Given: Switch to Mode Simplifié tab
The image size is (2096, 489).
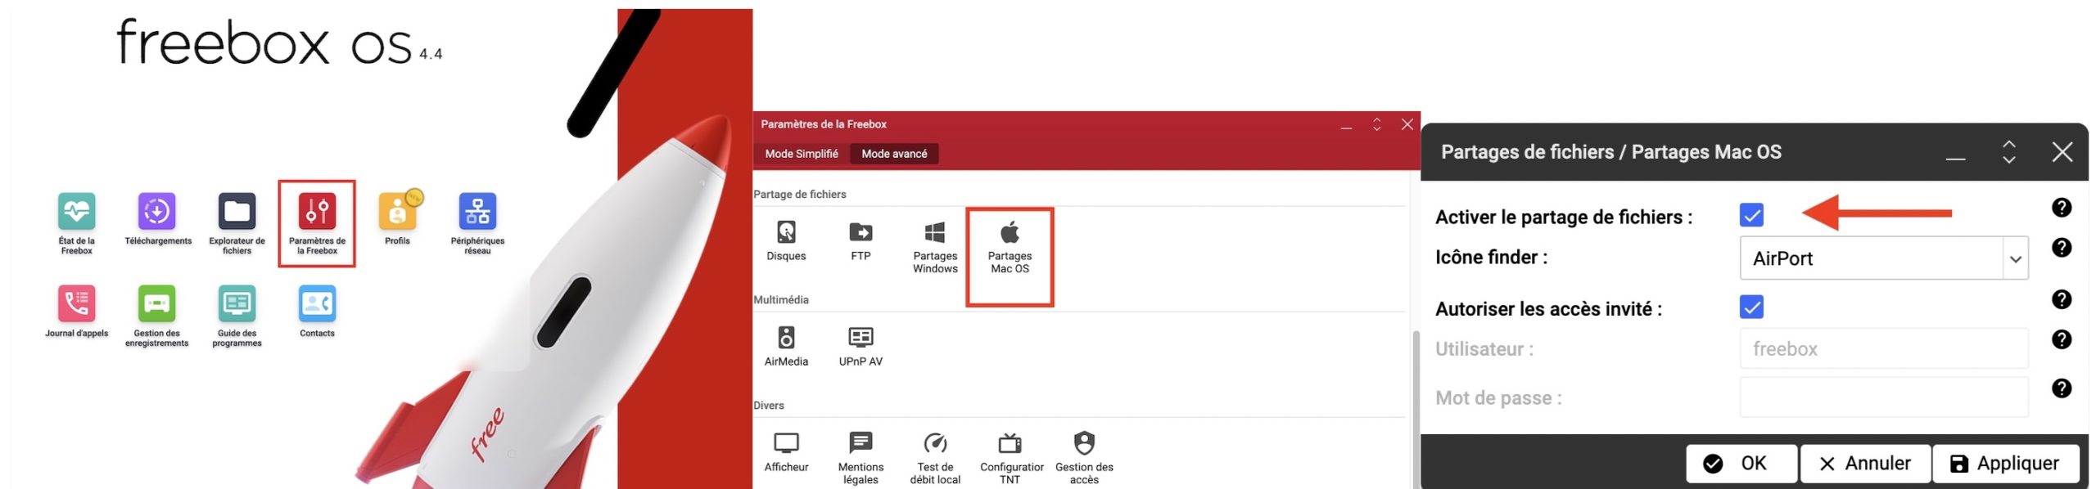Looking at the screenshot, I should (x=802, y=154).
